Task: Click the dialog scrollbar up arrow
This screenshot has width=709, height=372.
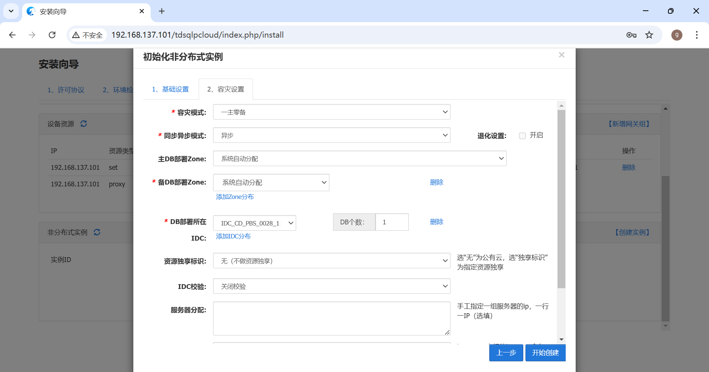Action: (x=561, y=106)
